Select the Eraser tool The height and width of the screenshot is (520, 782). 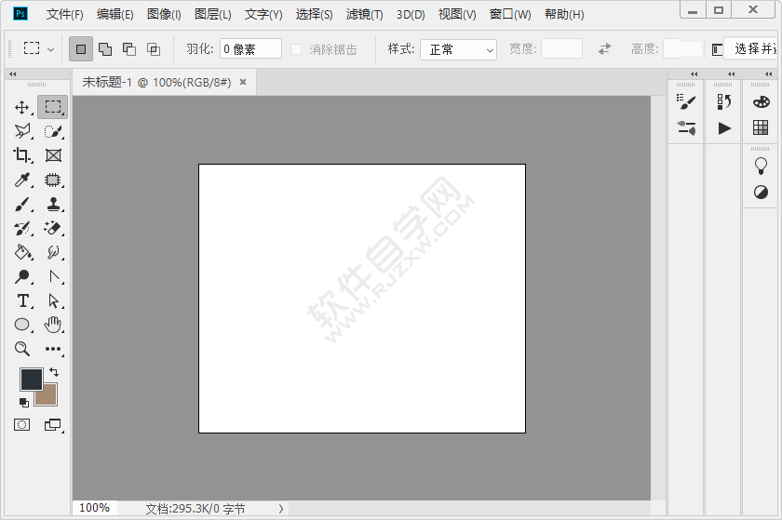pyautogui.click(x=53, y=228)
